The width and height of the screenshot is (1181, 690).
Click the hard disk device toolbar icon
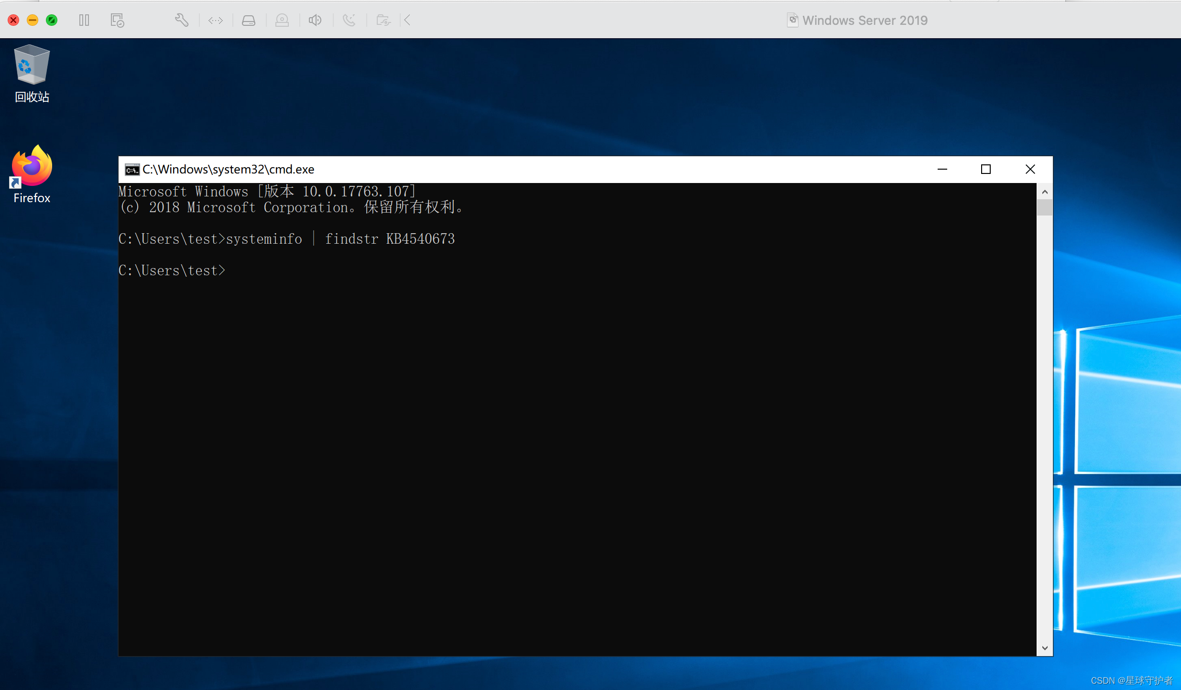click(249, 20)
